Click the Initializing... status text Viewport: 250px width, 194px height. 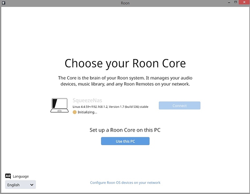pos(87,112)
